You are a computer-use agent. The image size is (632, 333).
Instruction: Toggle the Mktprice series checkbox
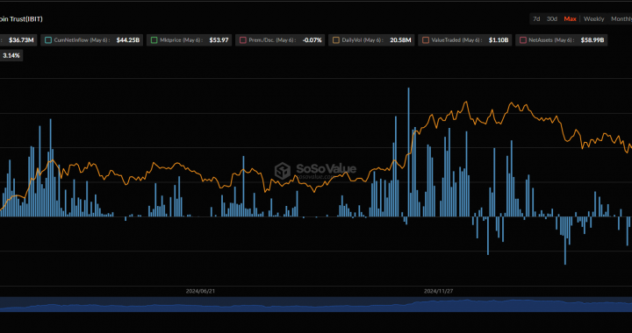[154, 40]
